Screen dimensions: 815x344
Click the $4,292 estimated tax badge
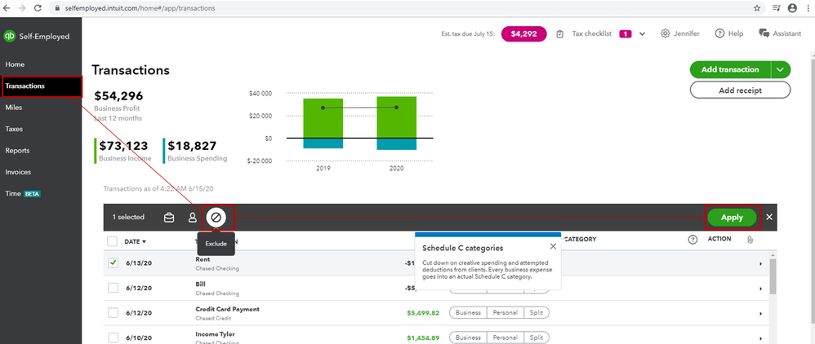pyautogui.click(x=523, y=33)
